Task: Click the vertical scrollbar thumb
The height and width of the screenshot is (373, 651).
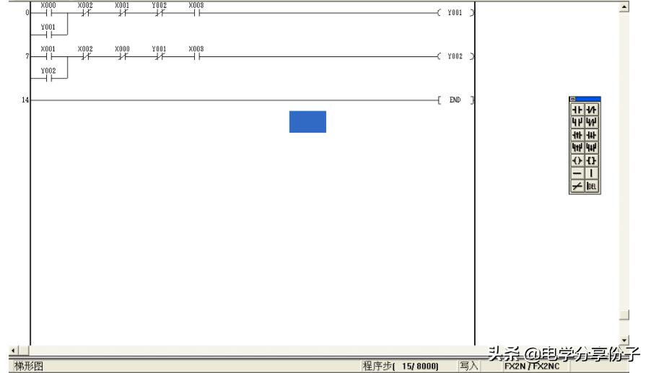Action: tap(624, 315)
